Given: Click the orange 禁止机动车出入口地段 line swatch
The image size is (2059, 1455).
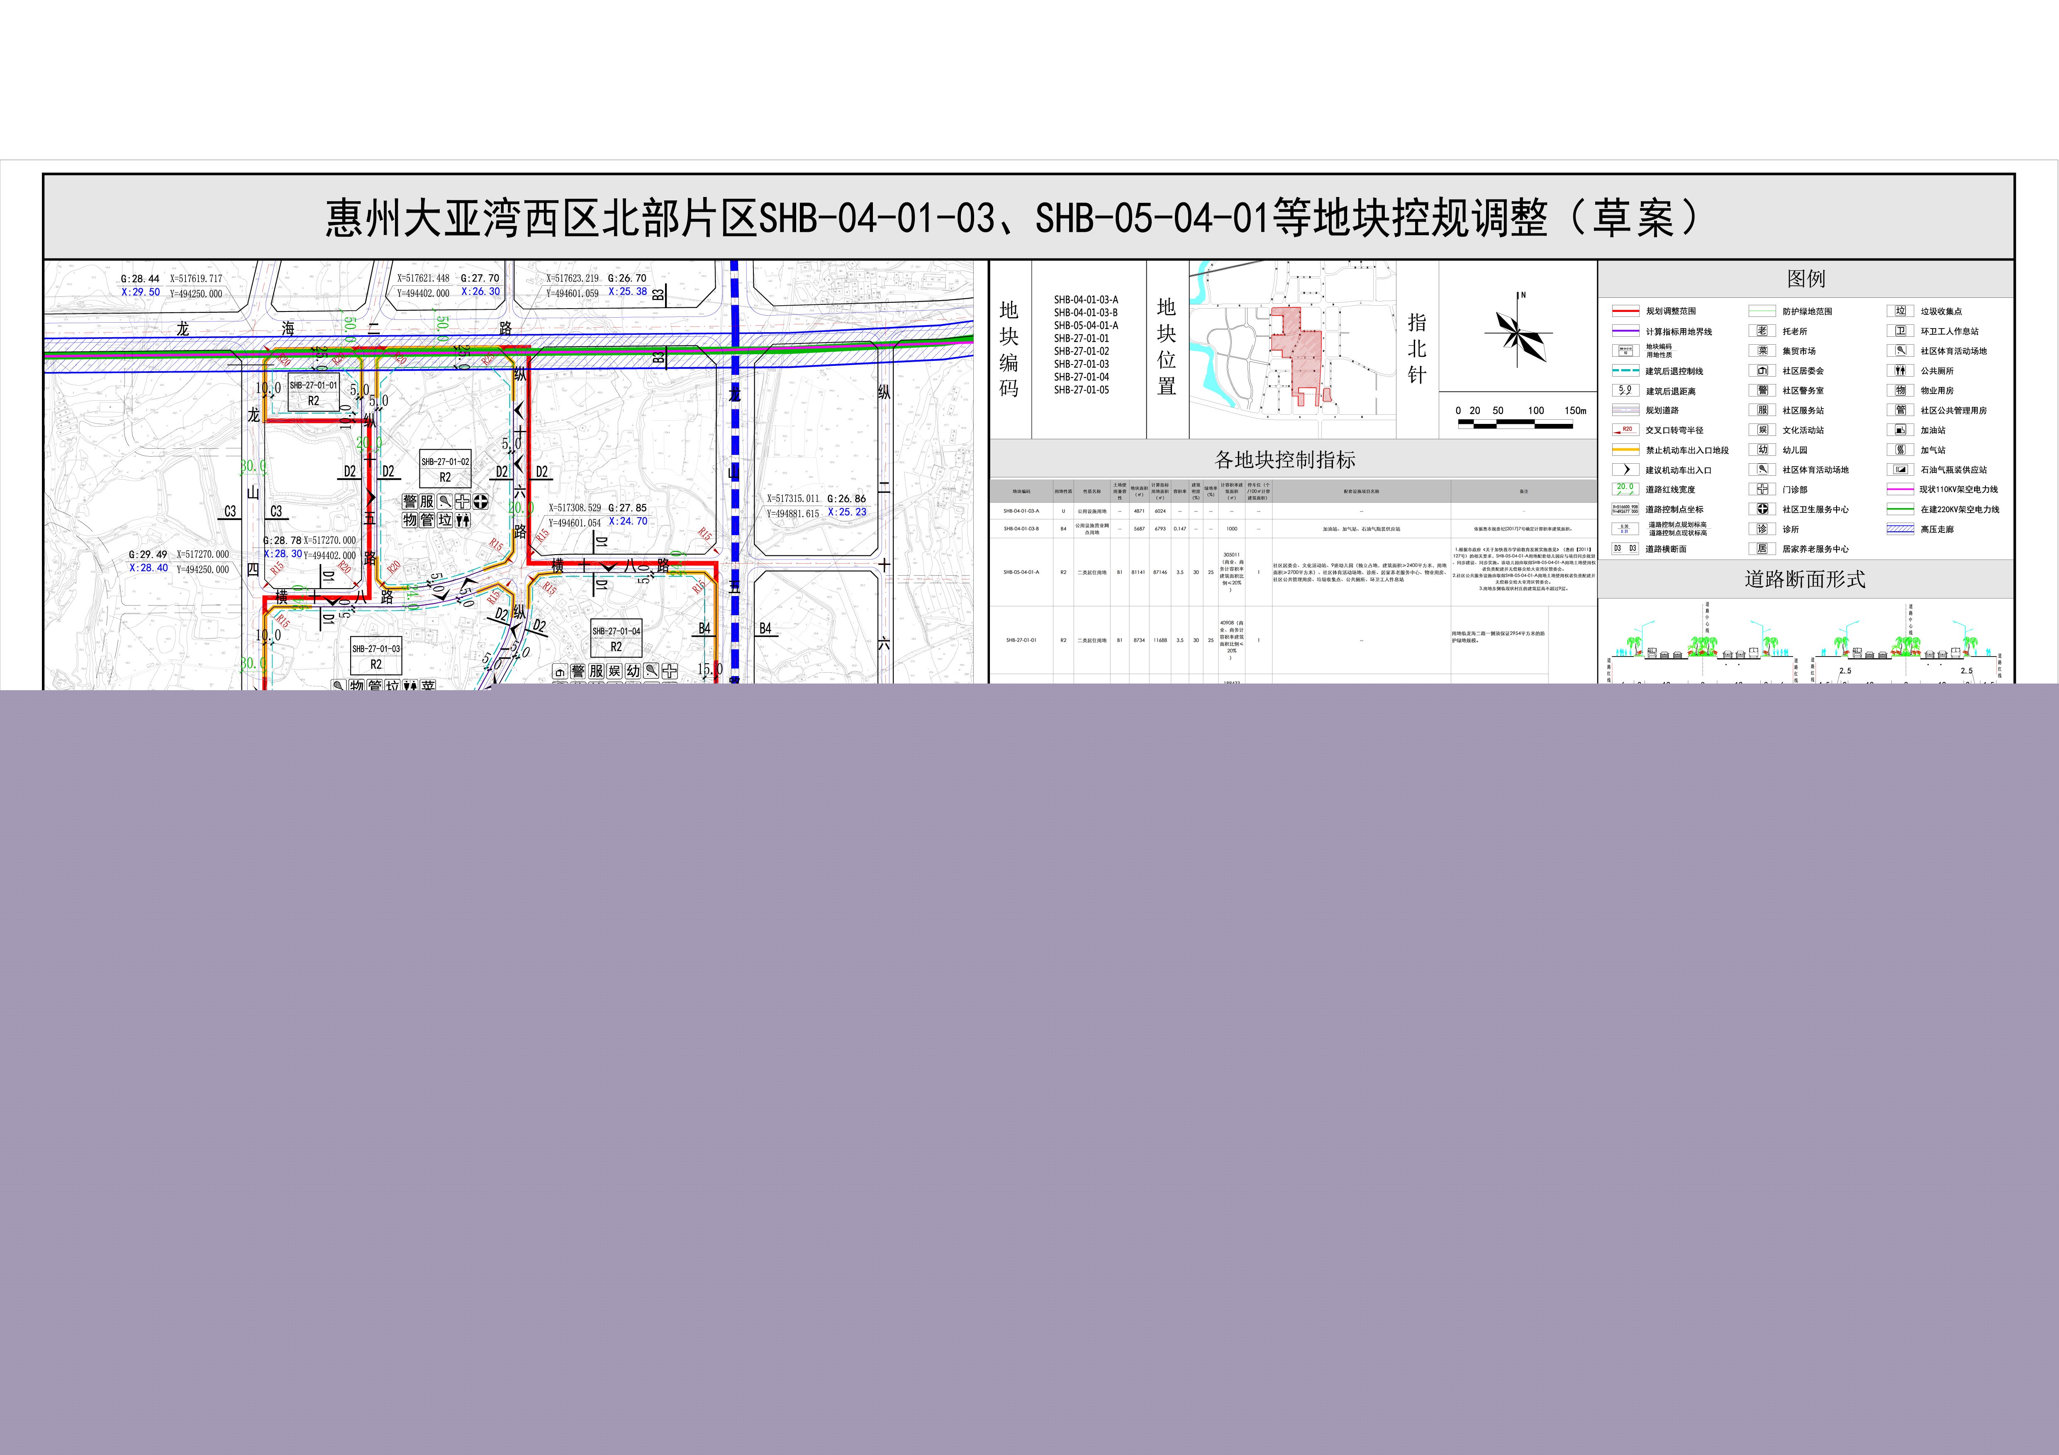Looking at the screenshot, I should [x=1625, y=450].
